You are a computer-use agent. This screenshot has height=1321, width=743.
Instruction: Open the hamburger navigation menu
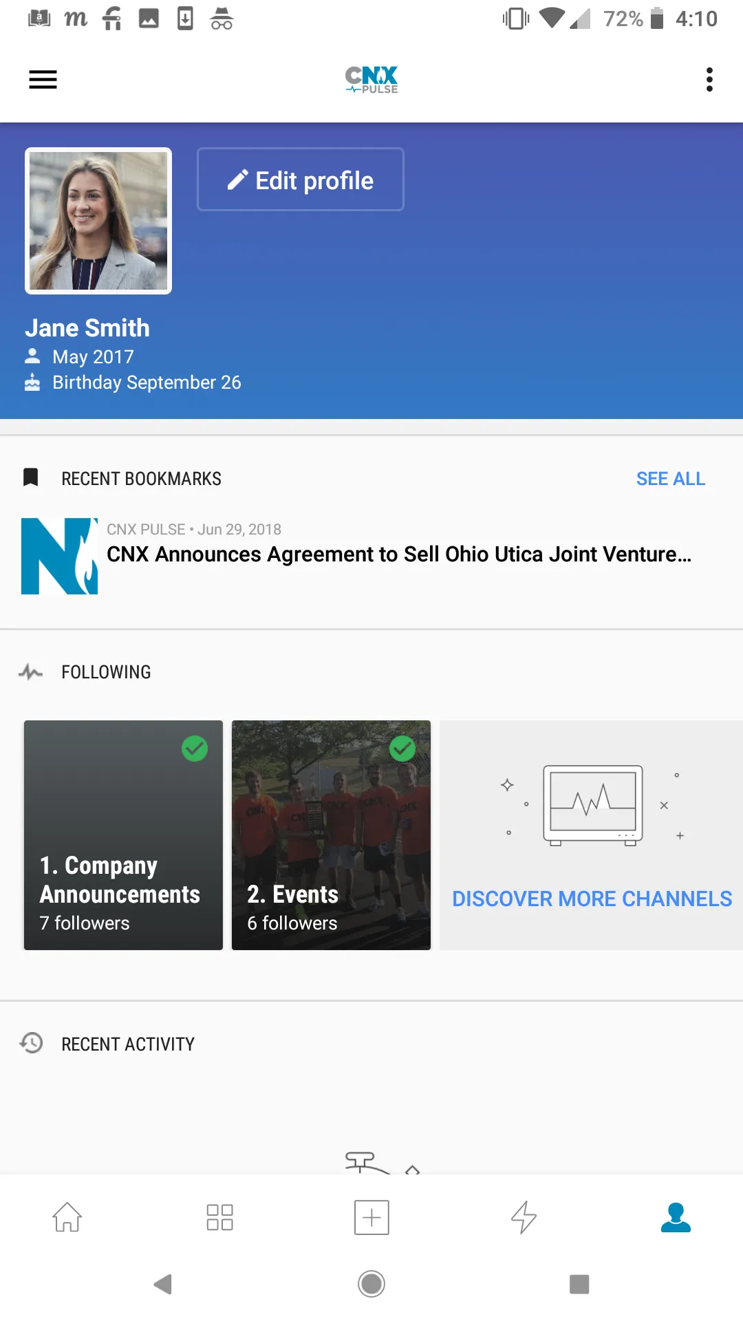pyautogui.click(x=43, y=80)
